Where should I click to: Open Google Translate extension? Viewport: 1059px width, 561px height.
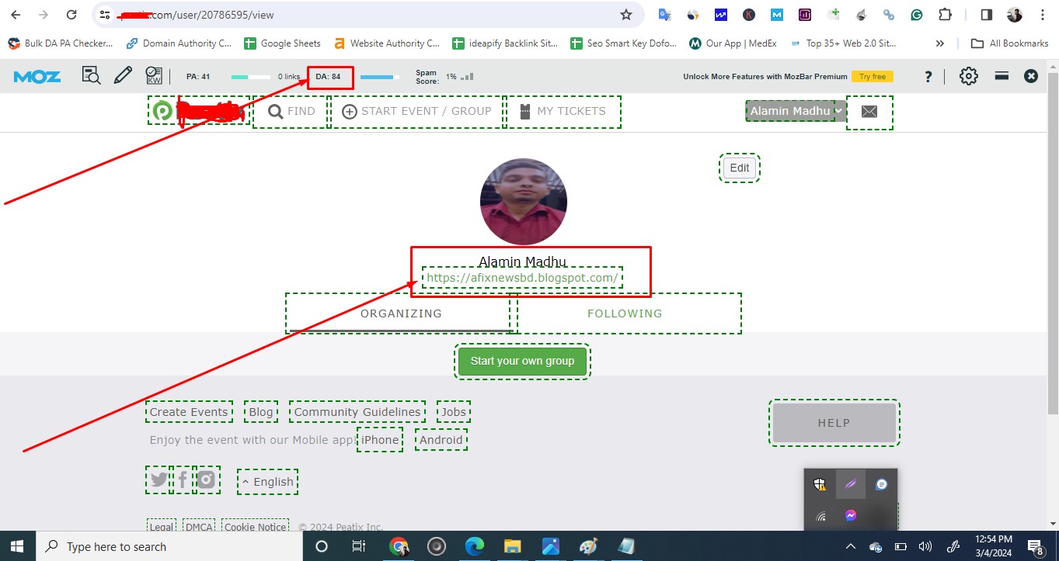(664, 15)
